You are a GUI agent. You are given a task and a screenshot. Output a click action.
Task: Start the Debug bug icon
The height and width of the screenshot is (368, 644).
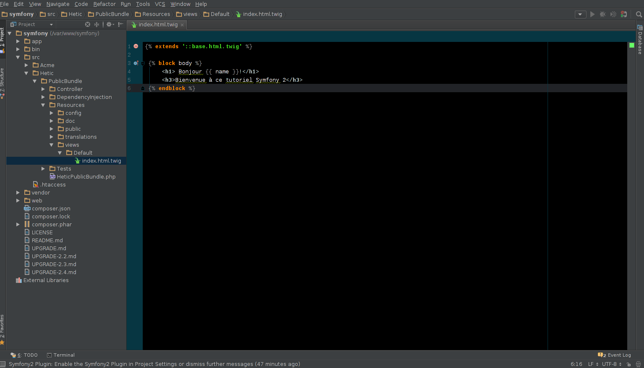tap(603, 14)
